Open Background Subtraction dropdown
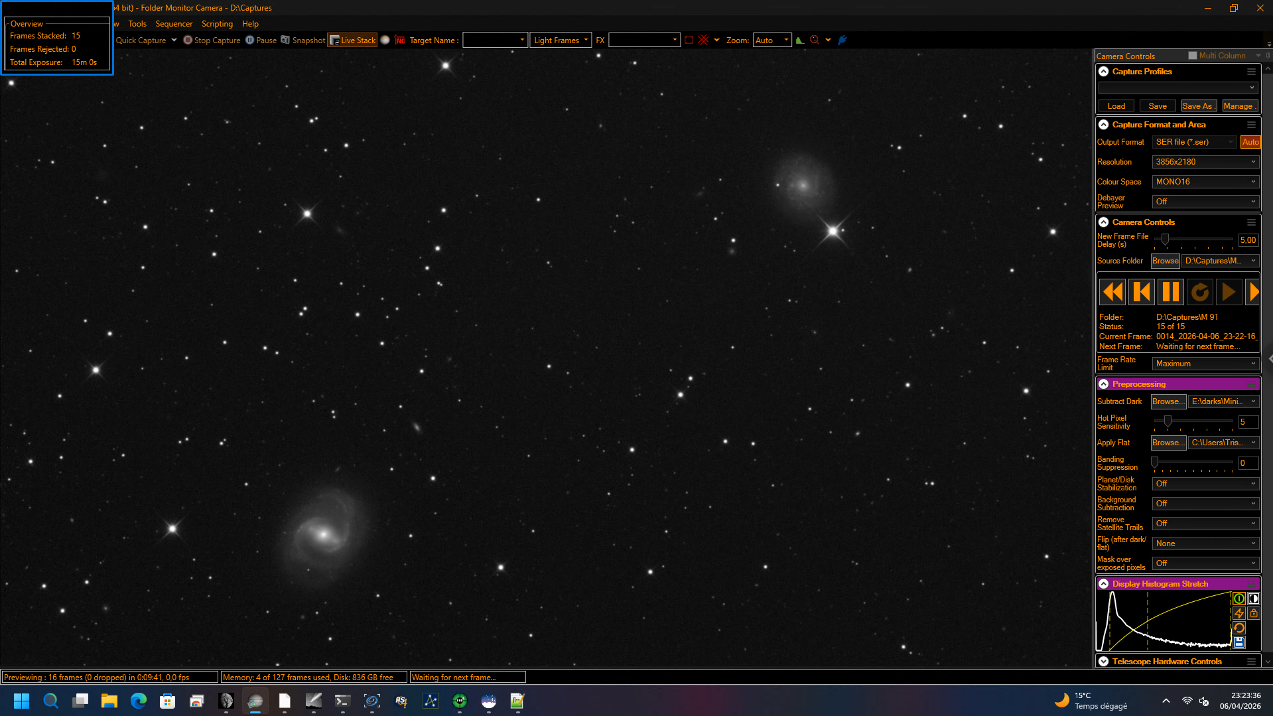 tap(1205, 504)
